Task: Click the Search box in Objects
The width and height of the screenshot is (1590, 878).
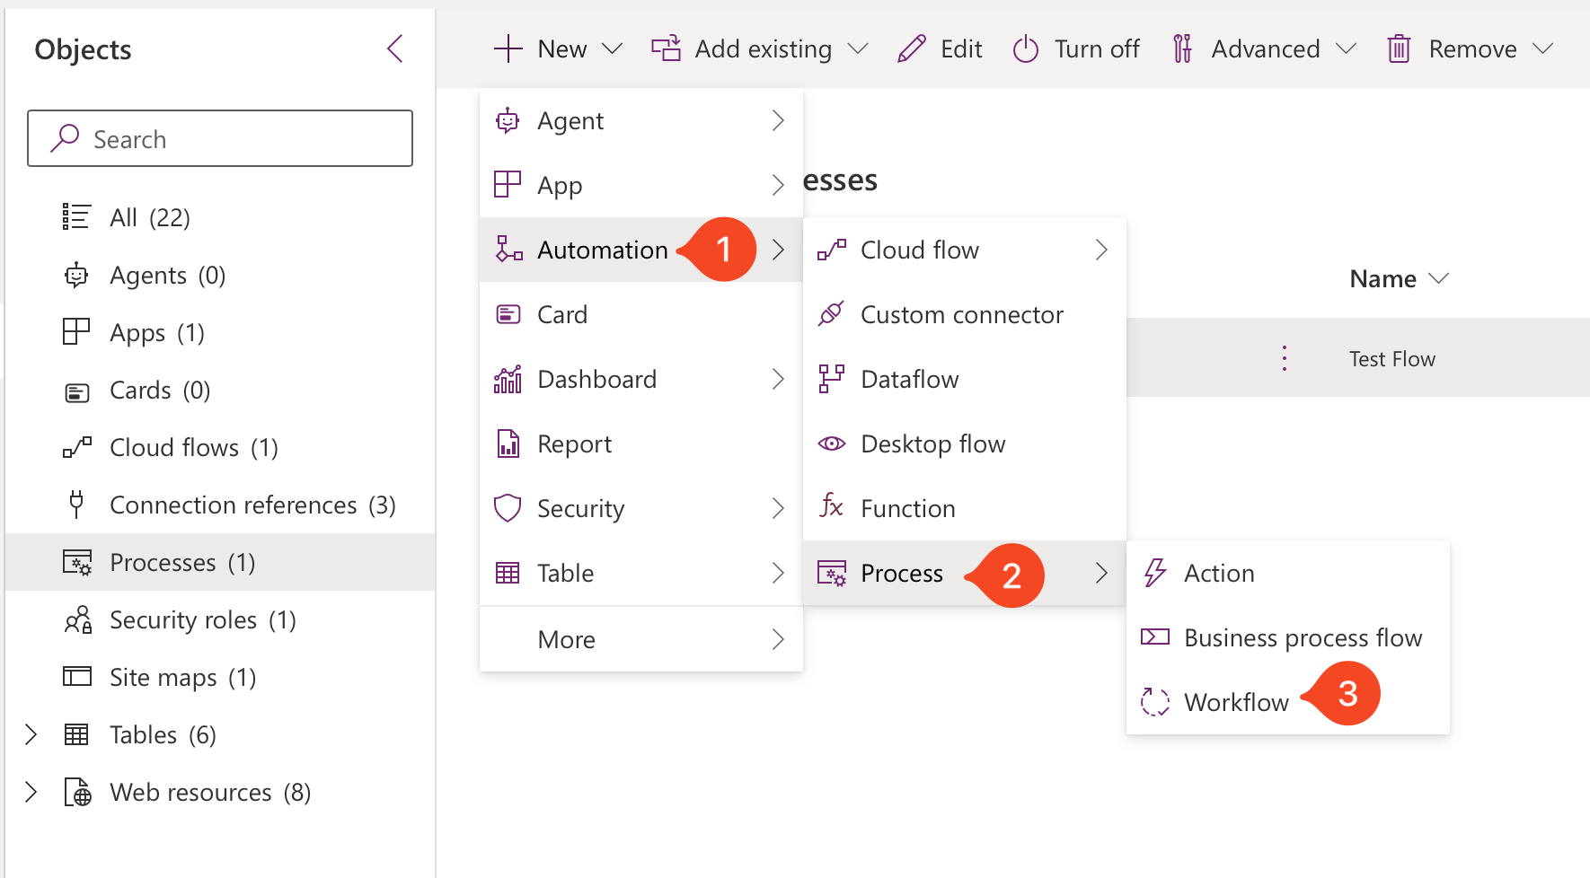Action: pos(220,138)
